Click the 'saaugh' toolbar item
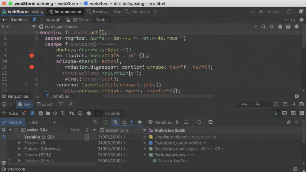 click(50, 20)
